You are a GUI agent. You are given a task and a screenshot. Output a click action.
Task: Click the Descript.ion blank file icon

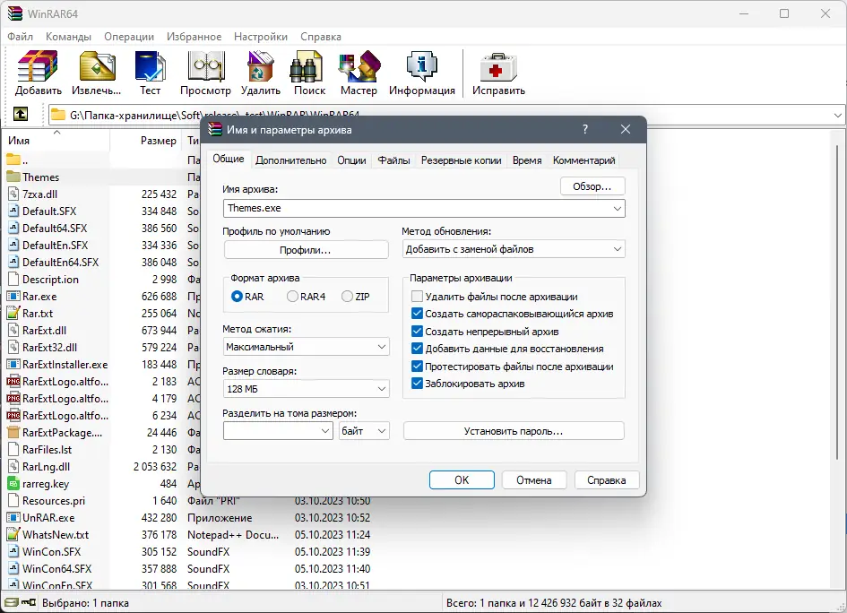click(x=13, y=279)
